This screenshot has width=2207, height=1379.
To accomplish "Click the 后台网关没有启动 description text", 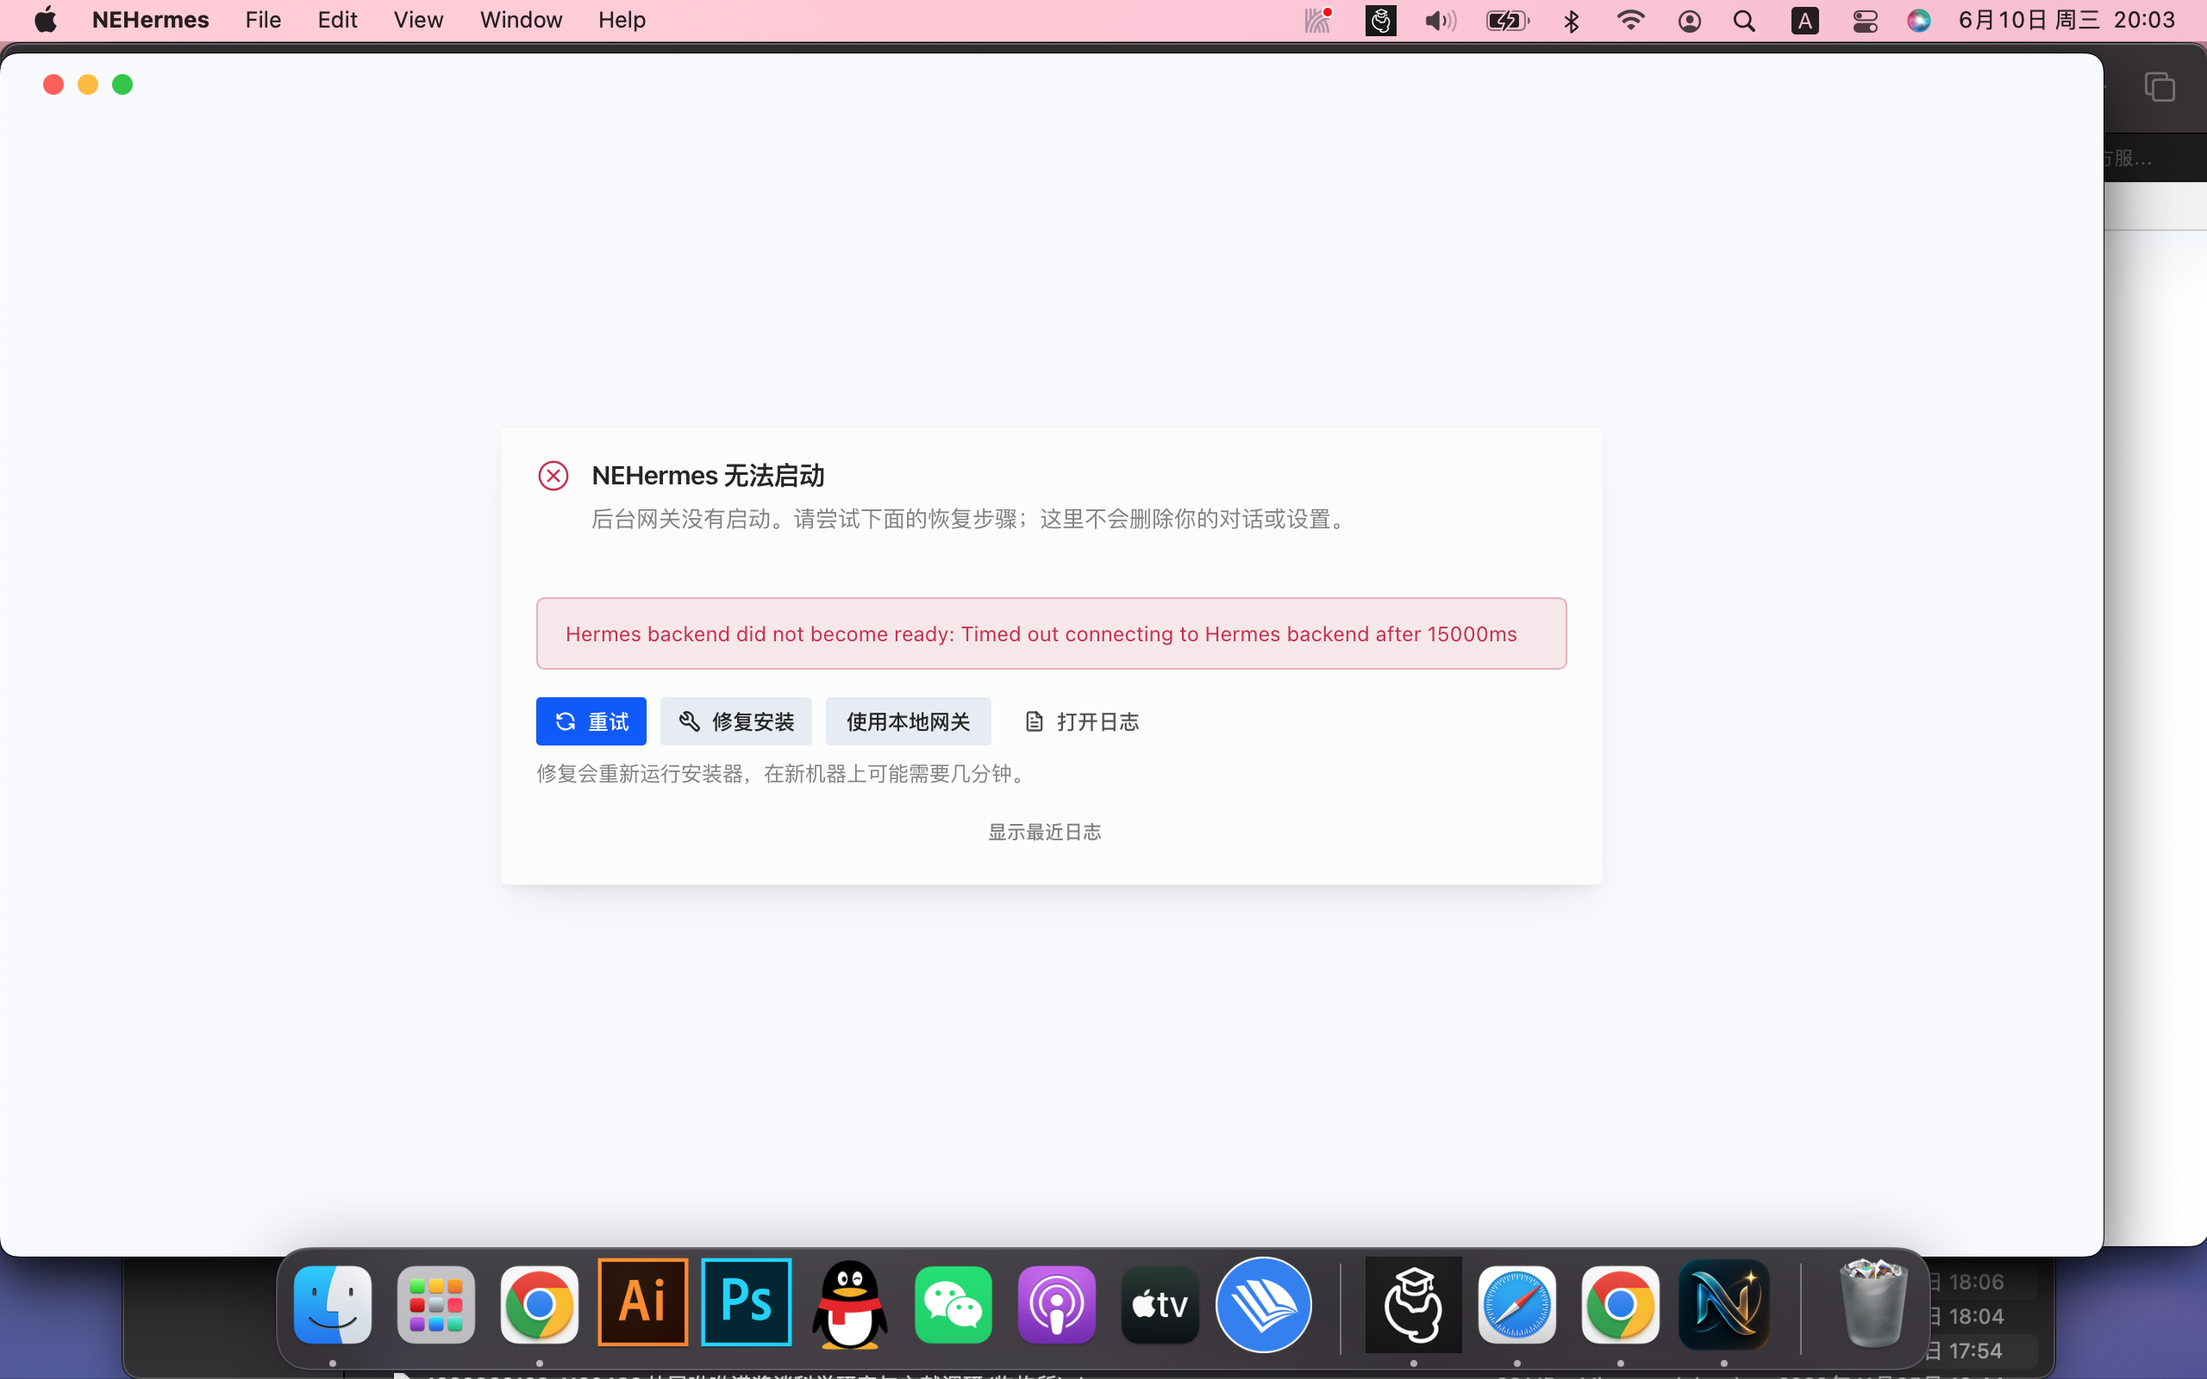I will tap(972, 519).
